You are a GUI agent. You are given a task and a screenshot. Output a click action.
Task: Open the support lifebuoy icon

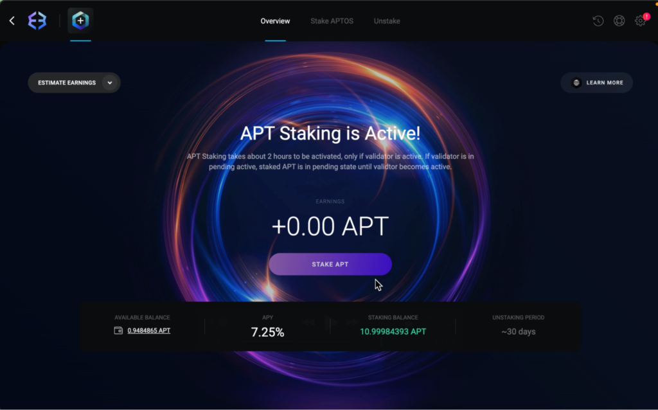click(619, 21)
